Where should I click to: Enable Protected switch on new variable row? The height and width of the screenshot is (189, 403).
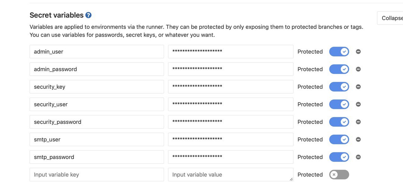pyautogui.click(x=339, y=174)
